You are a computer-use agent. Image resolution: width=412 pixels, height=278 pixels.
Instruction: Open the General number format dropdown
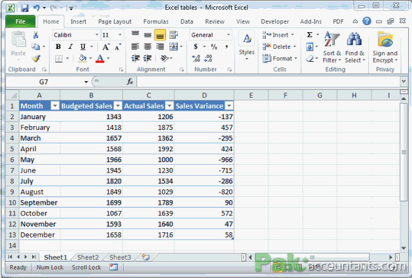229,35
